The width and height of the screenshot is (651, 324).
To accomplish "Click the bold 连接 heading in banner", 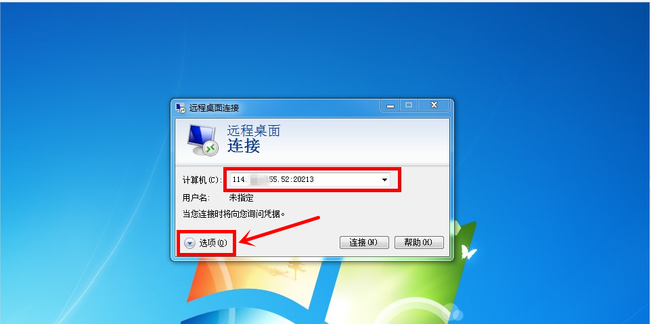I will [x=244, y=145].
